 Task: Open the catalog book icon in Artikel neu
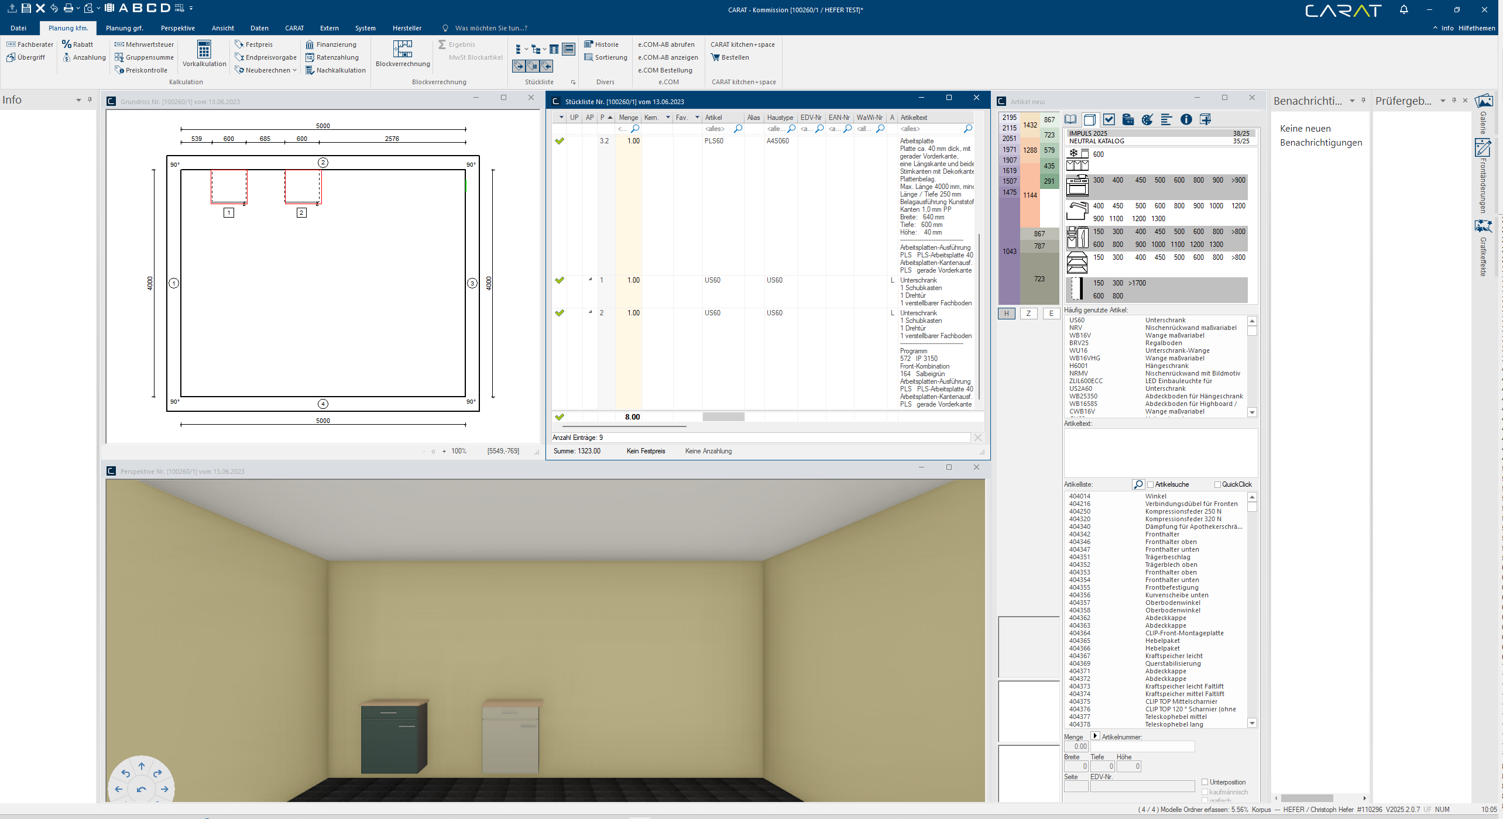pyautogui.click(x=1070, y=119)
